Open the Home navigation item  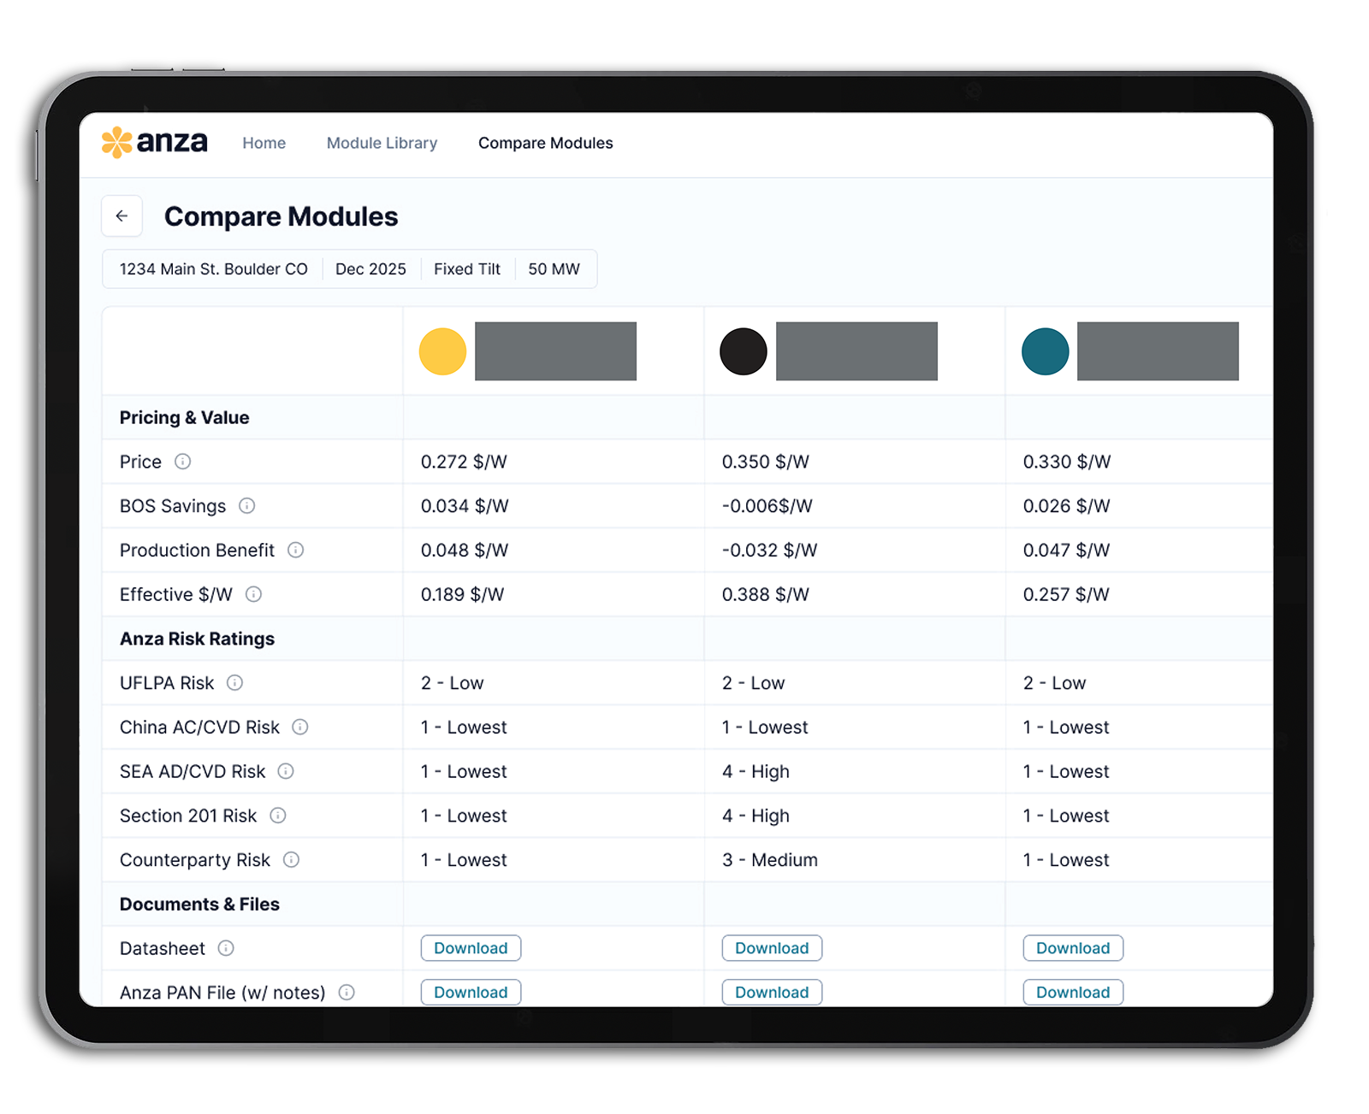click(264, 143)
